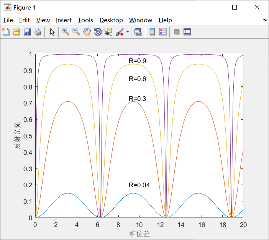The image size is (269, 240).
Task: Click the Insert Colorbar button
Action: point(152,32)
